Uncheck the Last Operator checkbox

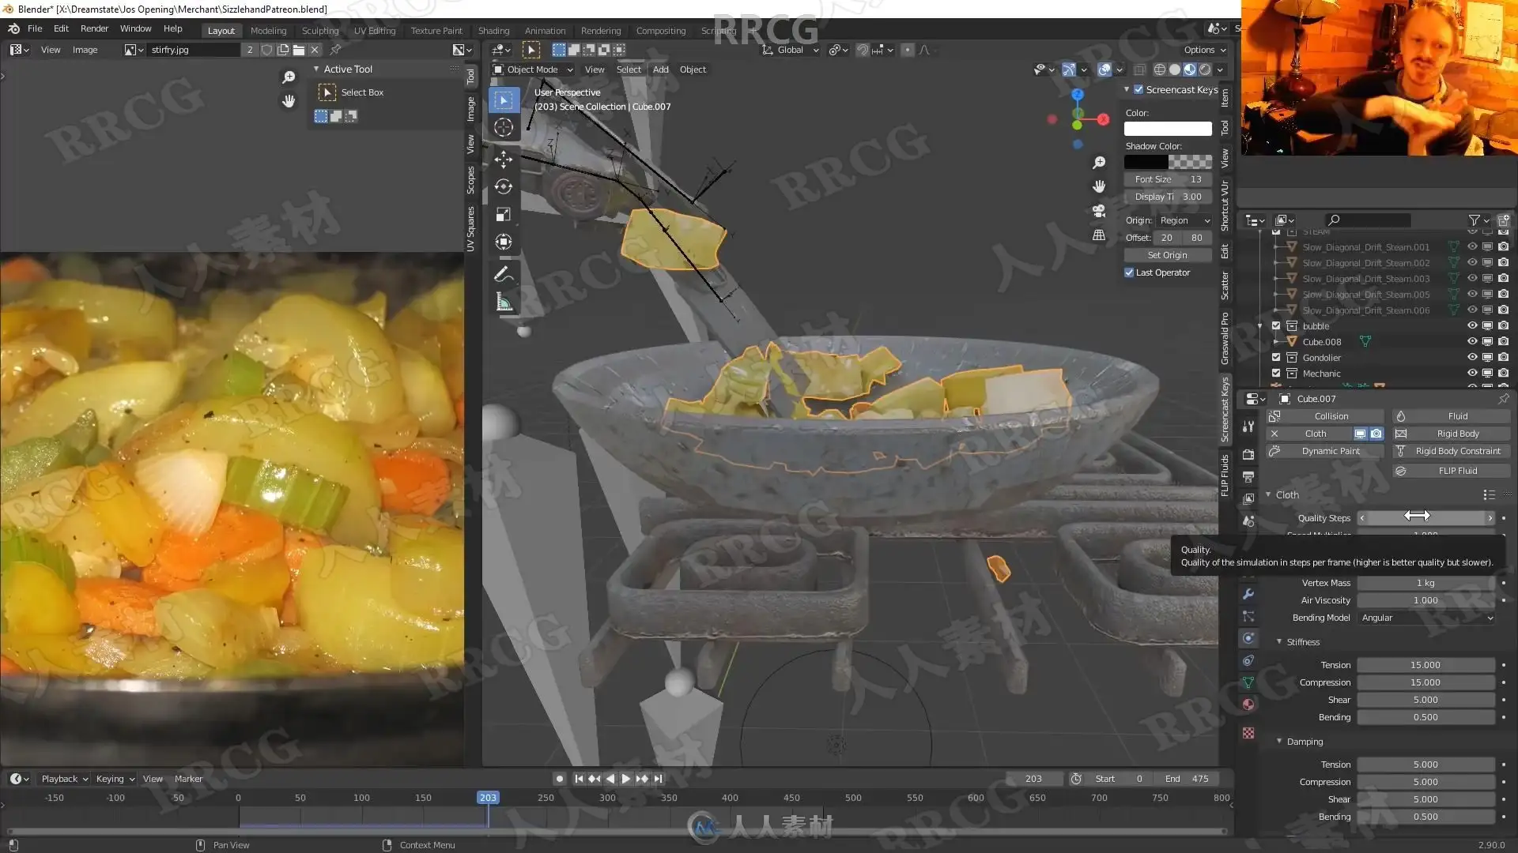click(1129, 272)
